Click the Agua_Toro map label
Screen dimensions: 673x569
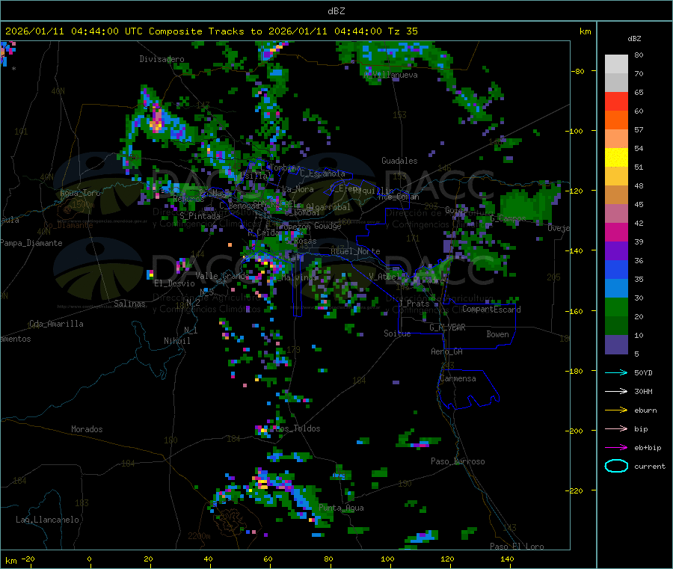point(80,193)
